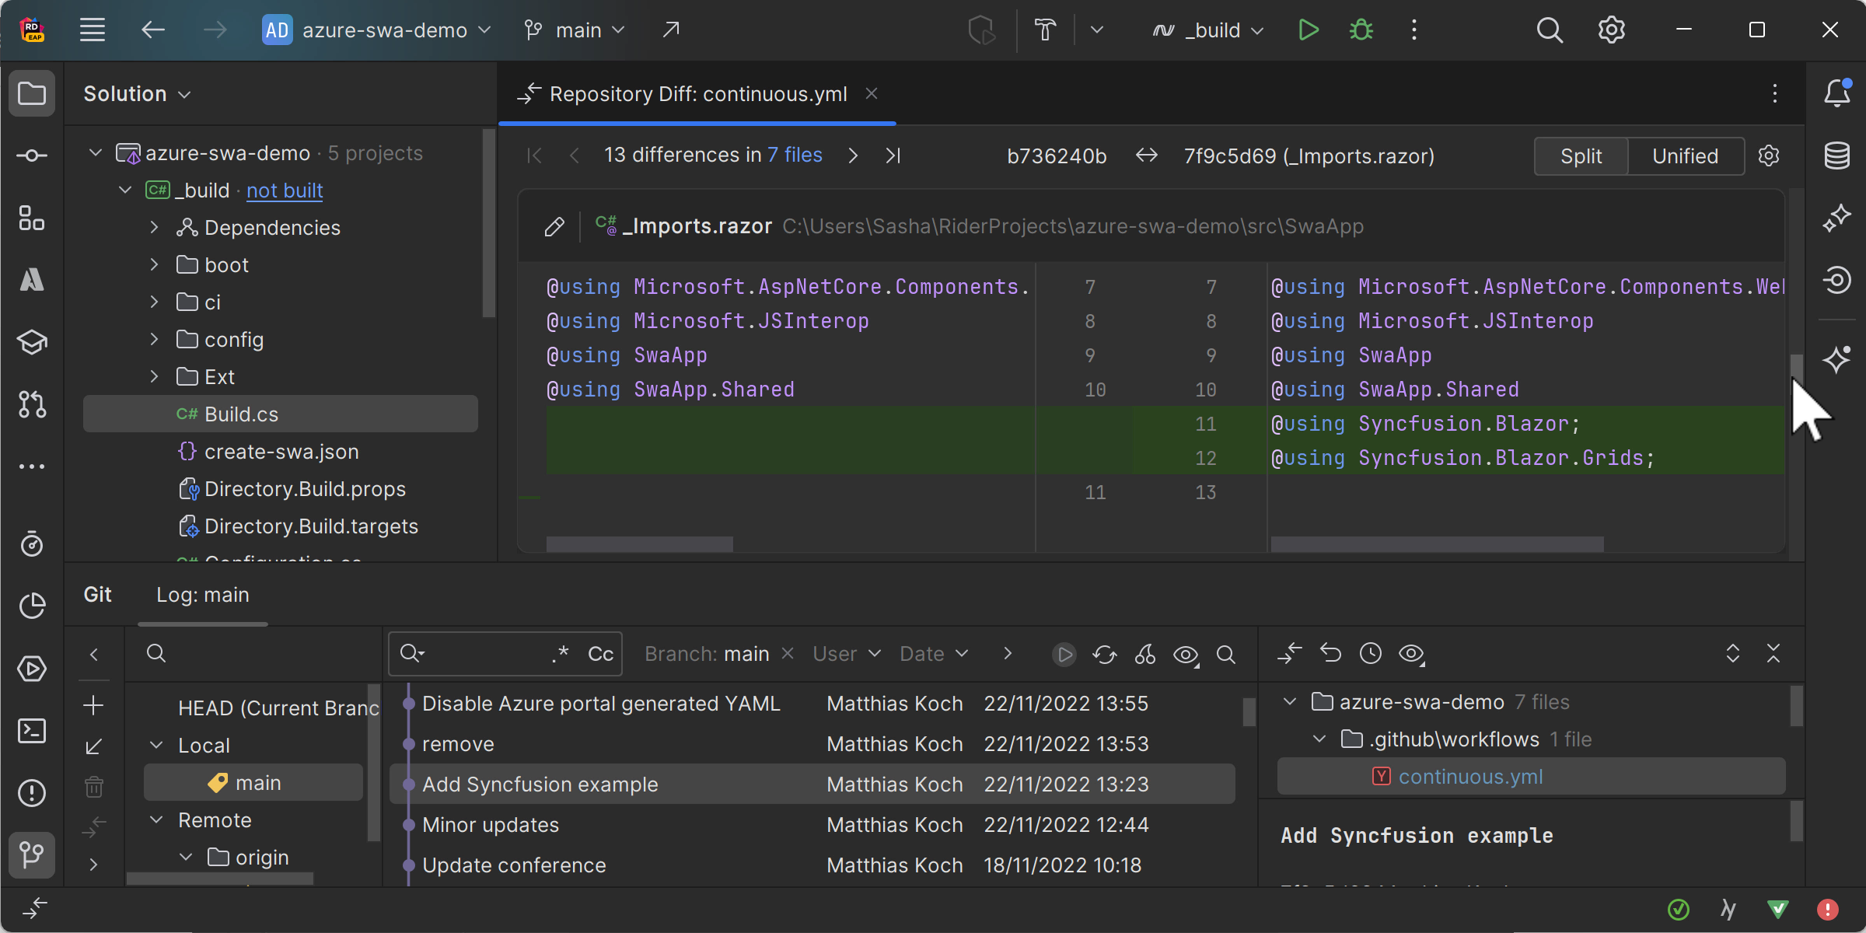Open the Learn tool window

click(32, 342)
